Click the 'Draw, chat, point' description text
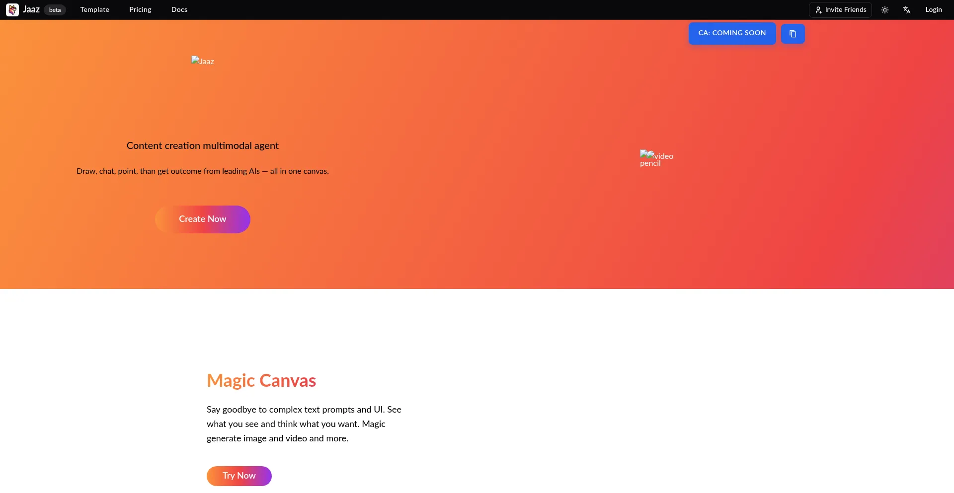954x493 pixels. [202, 171]
